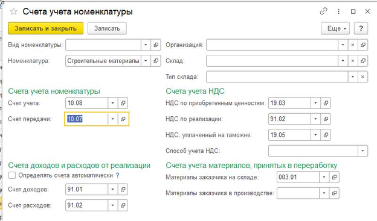Open Склад item form icon
The width and height of the screenshot is (377, 221).
click(x=363, y=61)
